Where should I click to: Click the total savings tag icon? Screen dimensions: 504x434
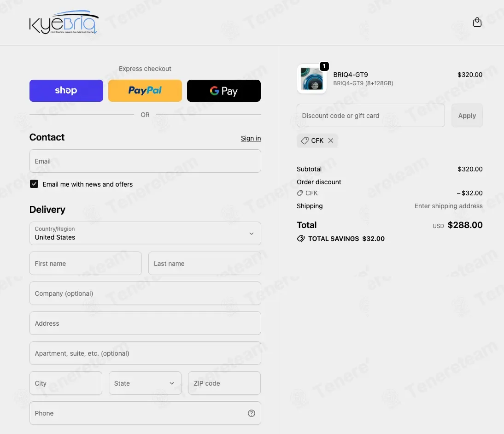pyautogui.click(x=300, y=239)
